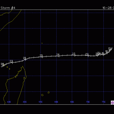Click the 'Storm #4' title text

click(x=8, y=8)
